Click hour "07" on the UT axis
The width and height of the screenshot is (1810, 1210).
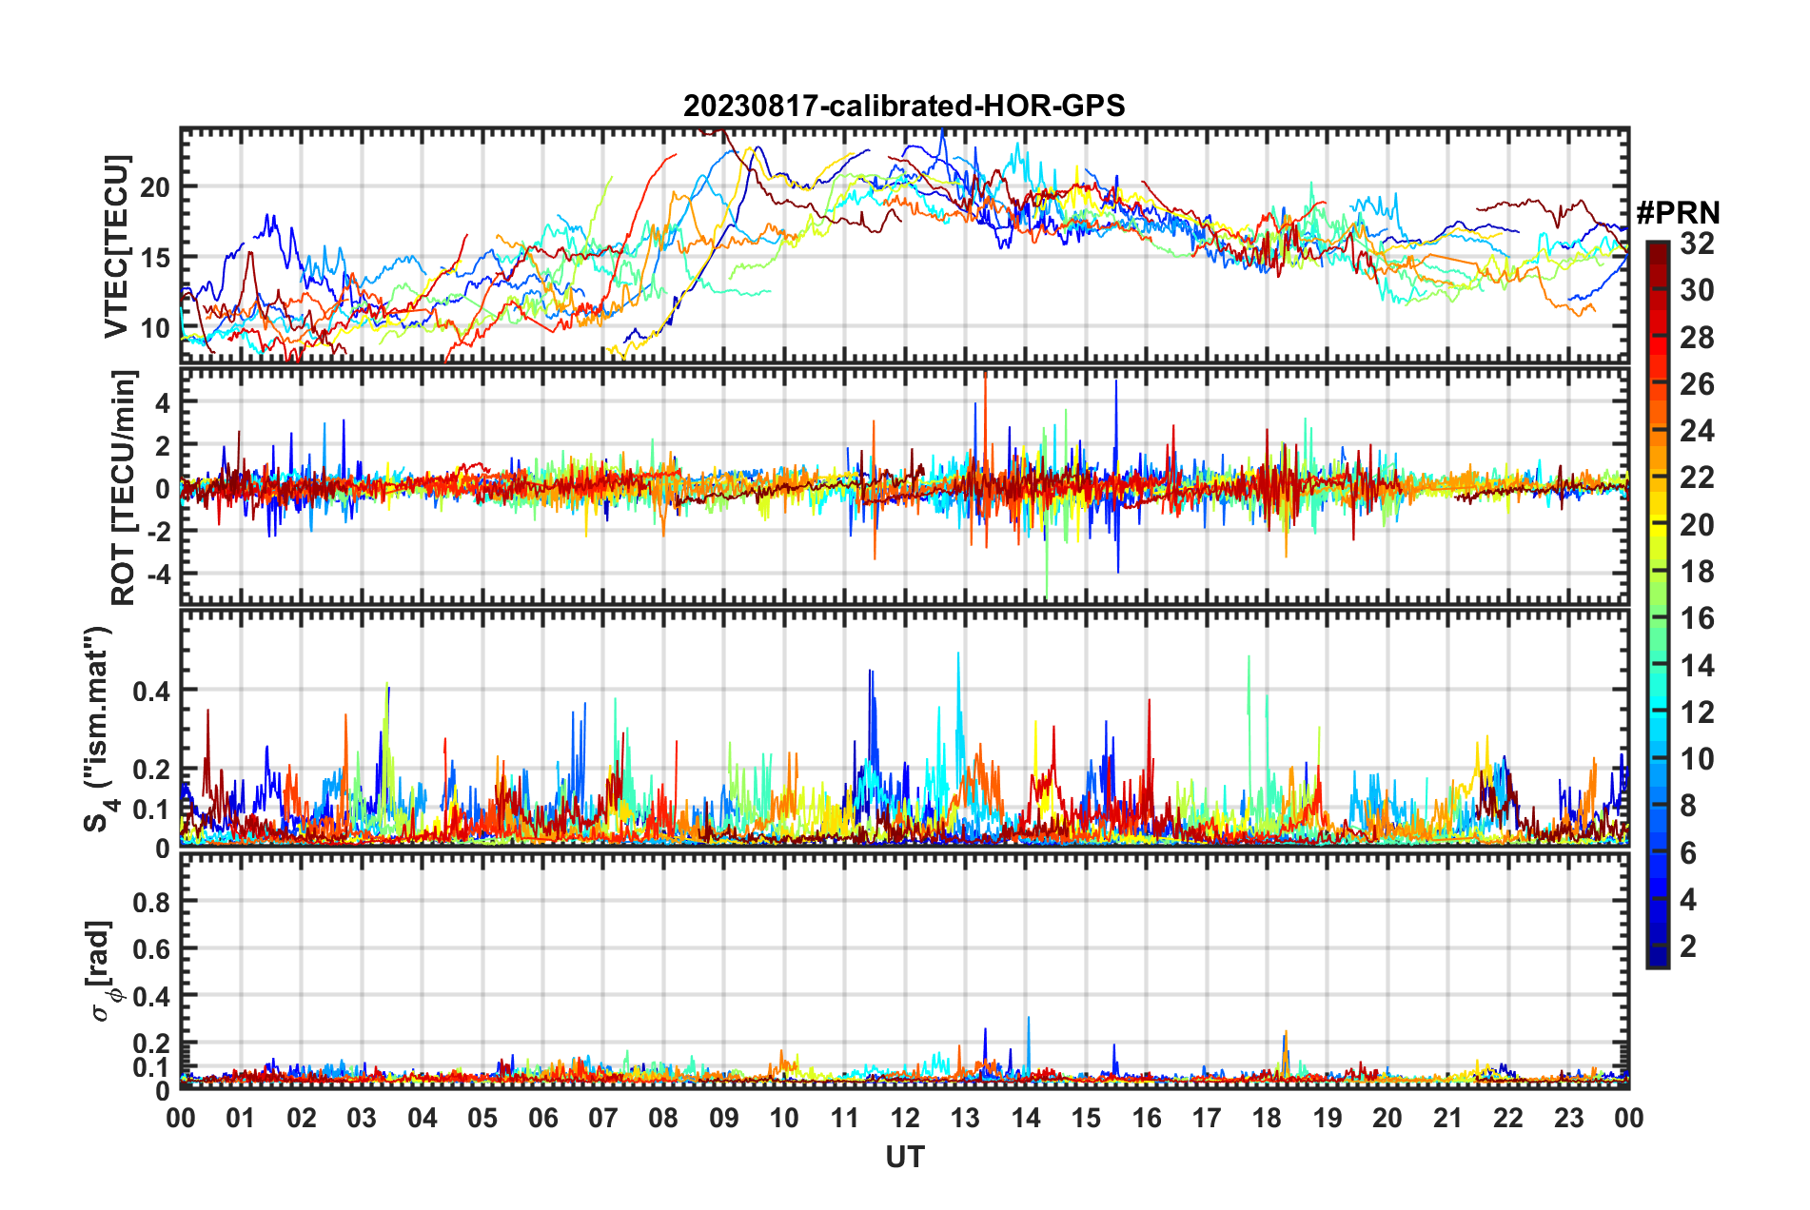[x=603, y=1118]
